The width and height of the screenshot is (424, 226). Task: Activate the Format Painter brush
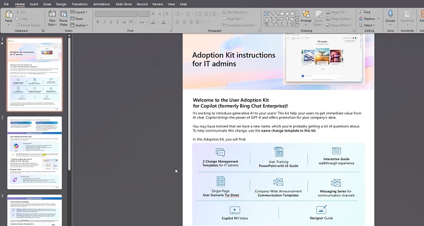28,25
